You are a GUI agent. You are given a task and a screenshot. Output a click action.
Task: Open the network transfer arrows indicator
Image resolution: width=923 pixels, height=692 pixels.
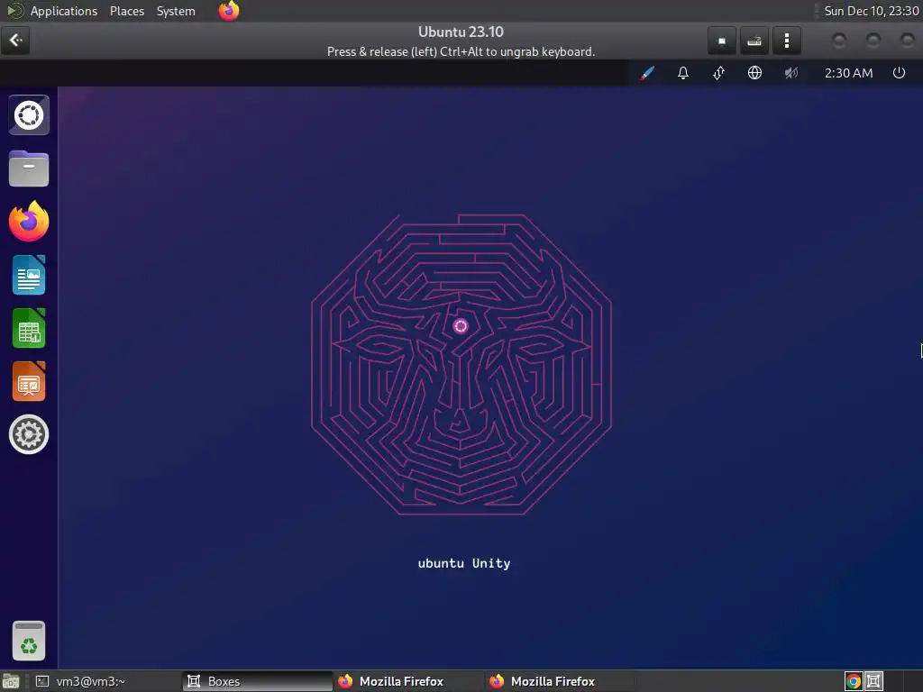[x=718, y=73]
